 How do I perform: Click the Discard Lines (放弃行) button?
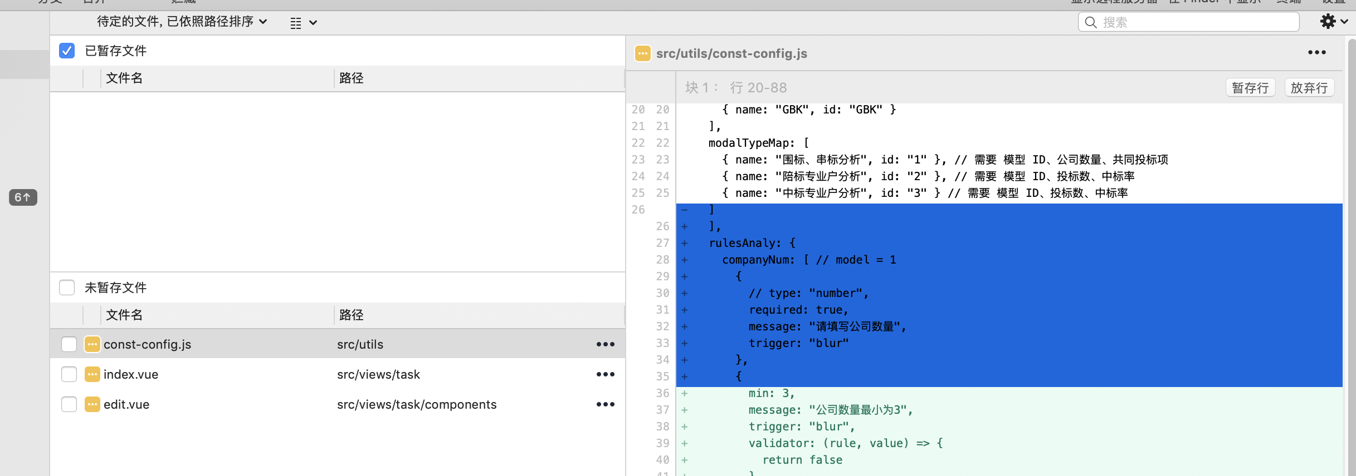point(1309,88)
